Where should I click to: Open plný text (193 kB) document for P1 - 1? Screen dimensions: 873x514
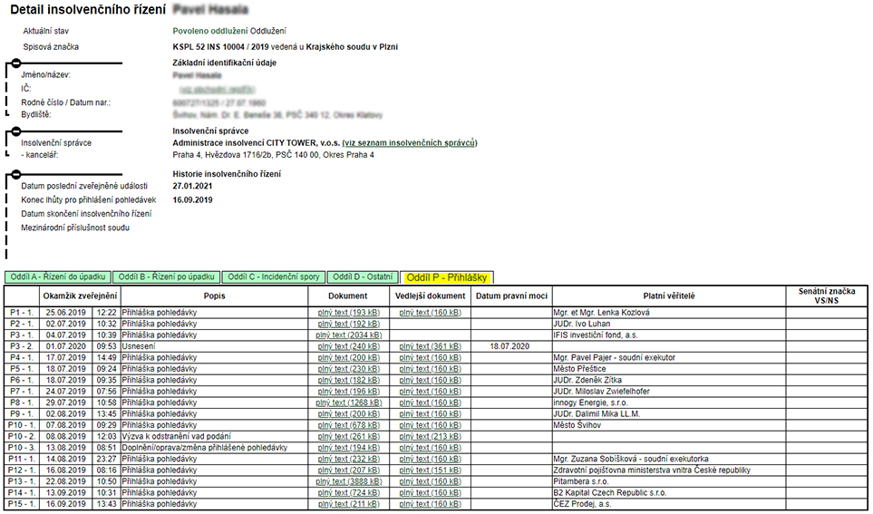click(348, 313)
